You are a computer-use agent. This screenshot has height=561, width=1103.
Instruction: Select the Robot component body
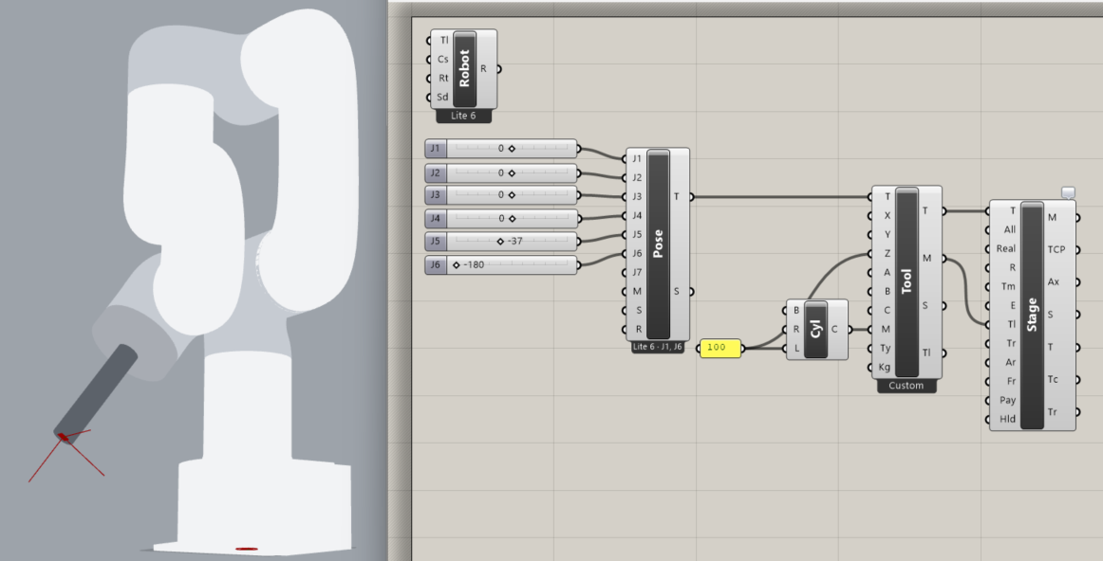pyautogui.click(x=464, y=69)
